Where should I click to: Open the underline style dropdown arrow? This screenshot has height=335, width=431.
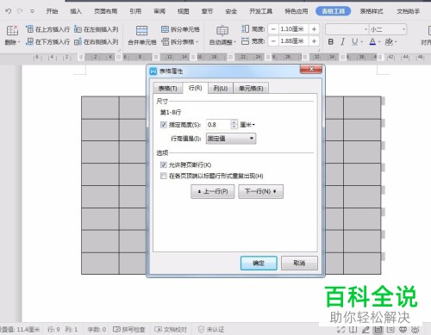(361, 42)
